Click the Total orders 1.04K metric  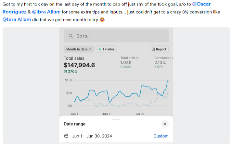(x=126, y=62)
